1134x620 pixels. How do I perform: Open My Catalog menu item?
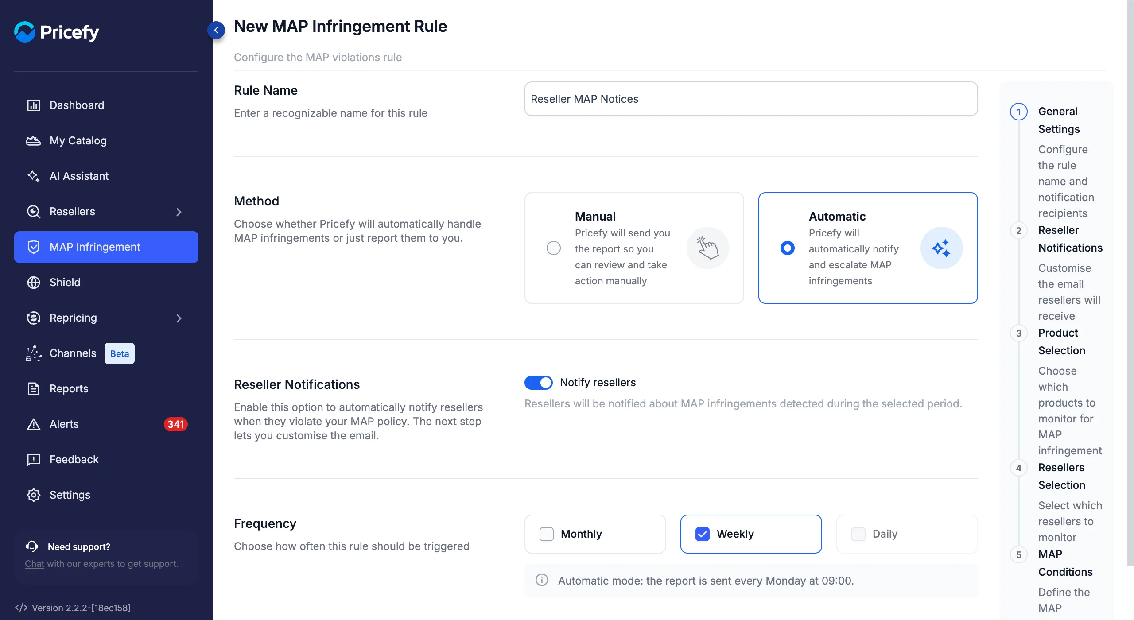pyautogui.click(x=106, y=141)
